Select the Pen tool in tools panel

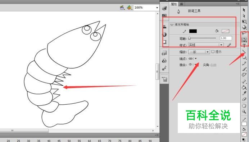[244, 39]
